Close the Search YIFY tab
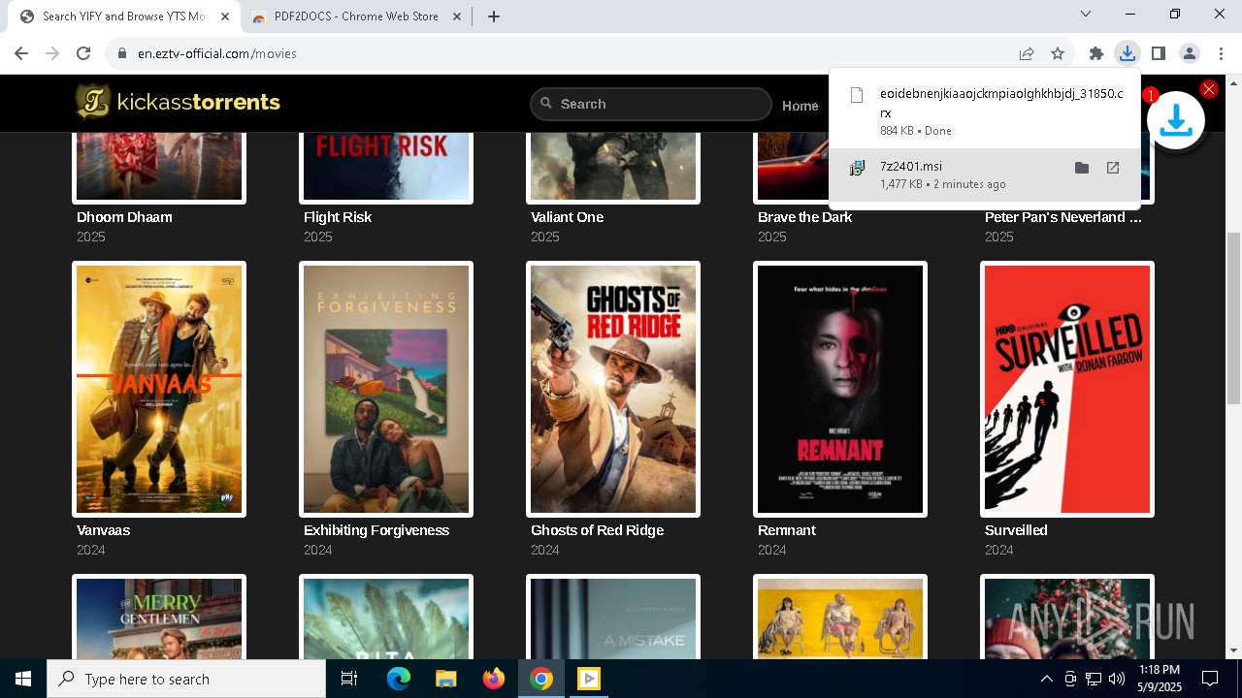This screenshot has width=1242, height=698. 225,16
